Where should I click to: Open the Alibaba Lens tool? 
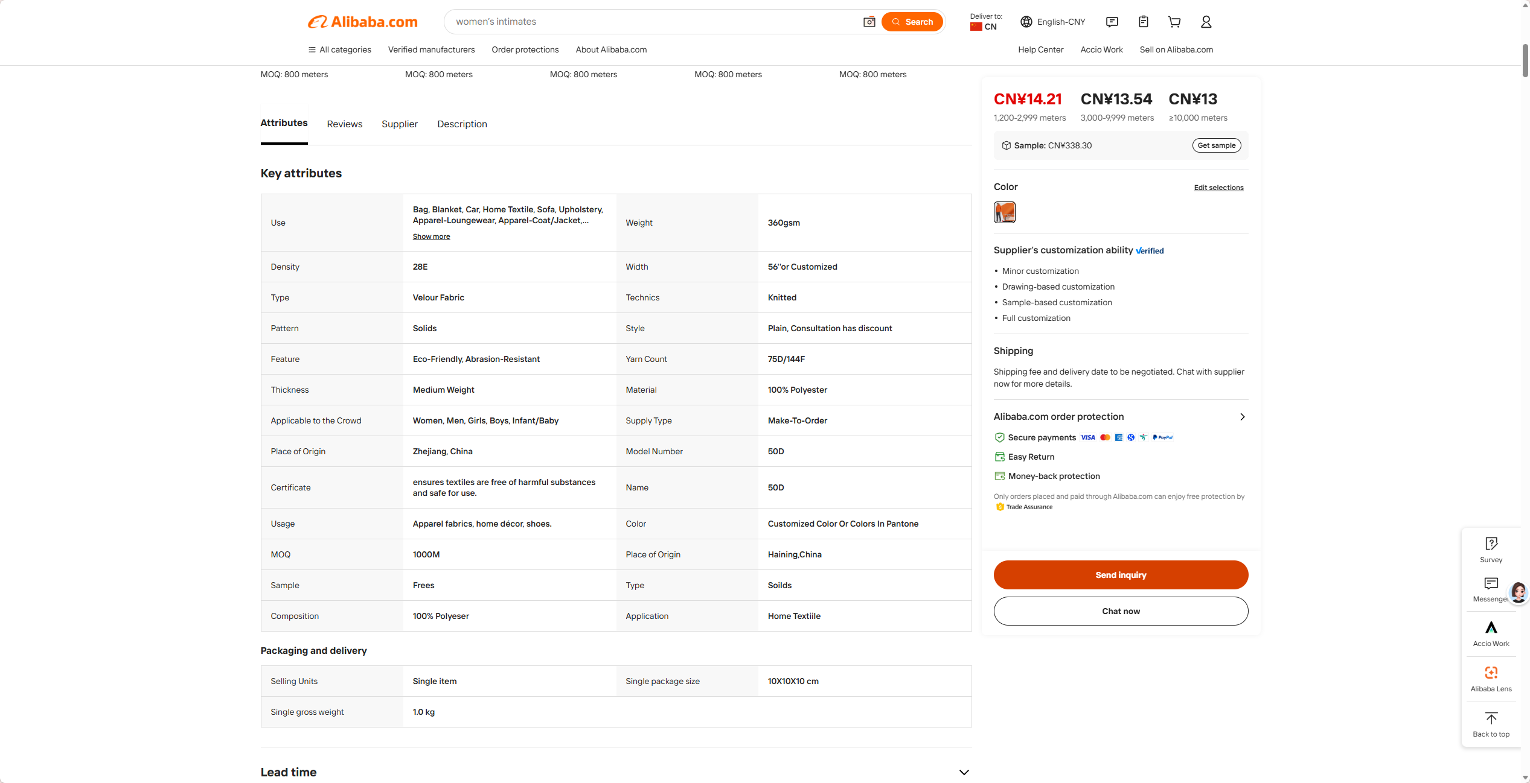1491,679
